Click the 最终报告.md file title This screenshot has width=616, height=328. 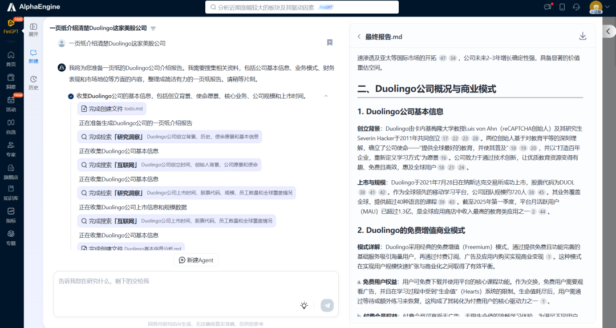click(383, 37)
